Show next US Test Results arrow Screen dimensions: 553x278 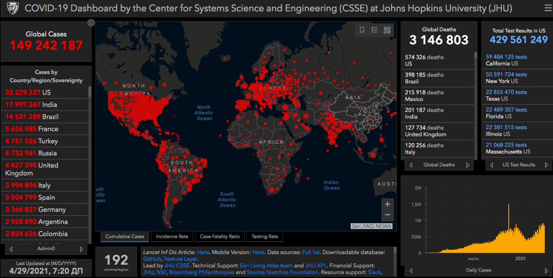click(547, 165)
